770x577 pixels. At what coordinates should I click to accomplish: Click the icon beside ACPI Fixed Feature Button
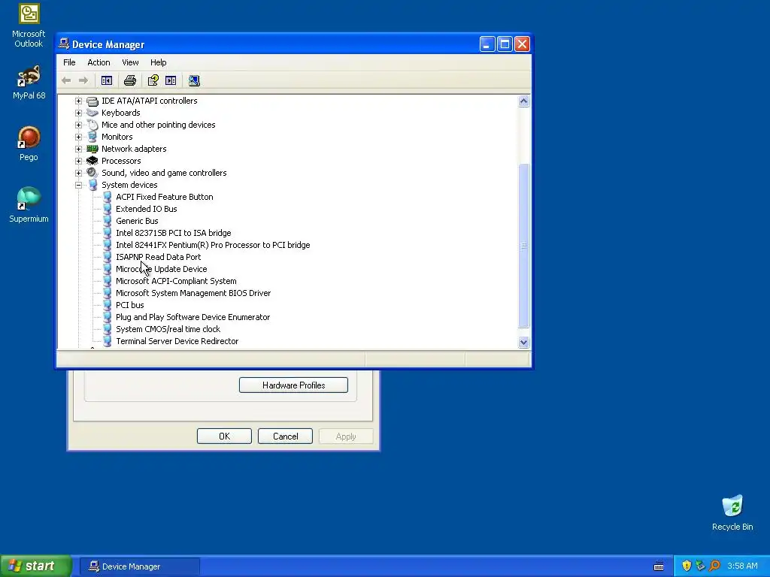click(x=107, y=197)
